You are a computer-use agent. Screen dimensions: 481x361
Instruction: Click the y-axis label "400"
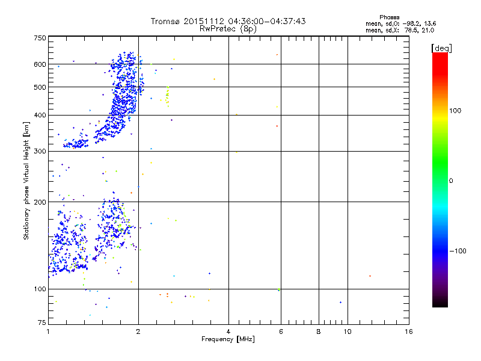40,115
